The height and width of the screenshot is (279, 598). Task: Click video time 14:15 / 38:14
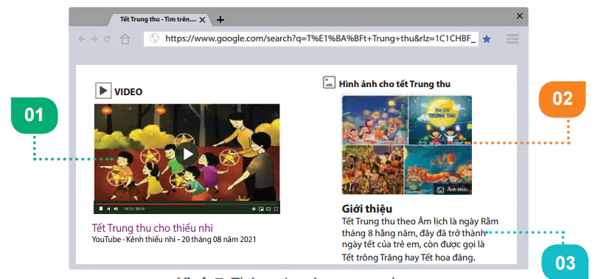(x=134, y=209)
